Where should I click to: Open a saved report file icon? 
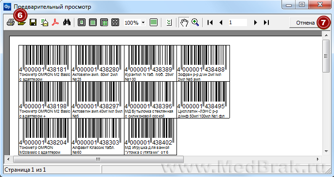(x=22, y=22)
